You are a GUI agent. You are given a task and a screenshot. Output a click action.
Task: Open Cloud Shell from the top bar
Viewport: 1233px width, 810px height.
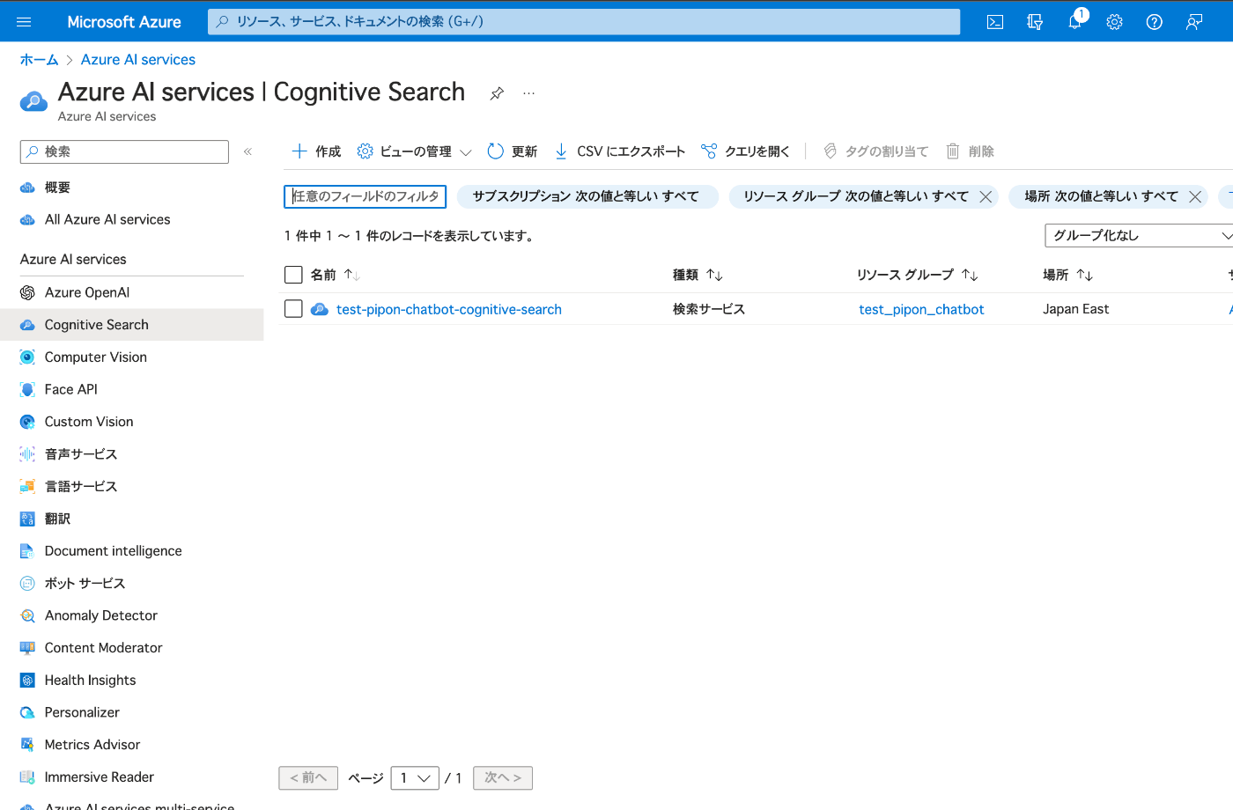(995, 22)
